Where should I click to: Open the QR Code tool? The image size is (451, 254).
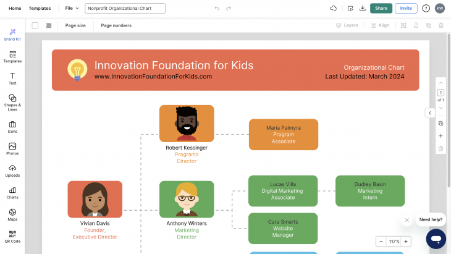[12, 237]
